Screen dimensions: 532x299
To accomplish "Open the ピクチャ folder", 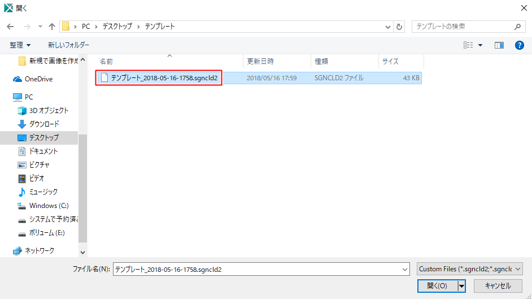I will coord(33,165).
